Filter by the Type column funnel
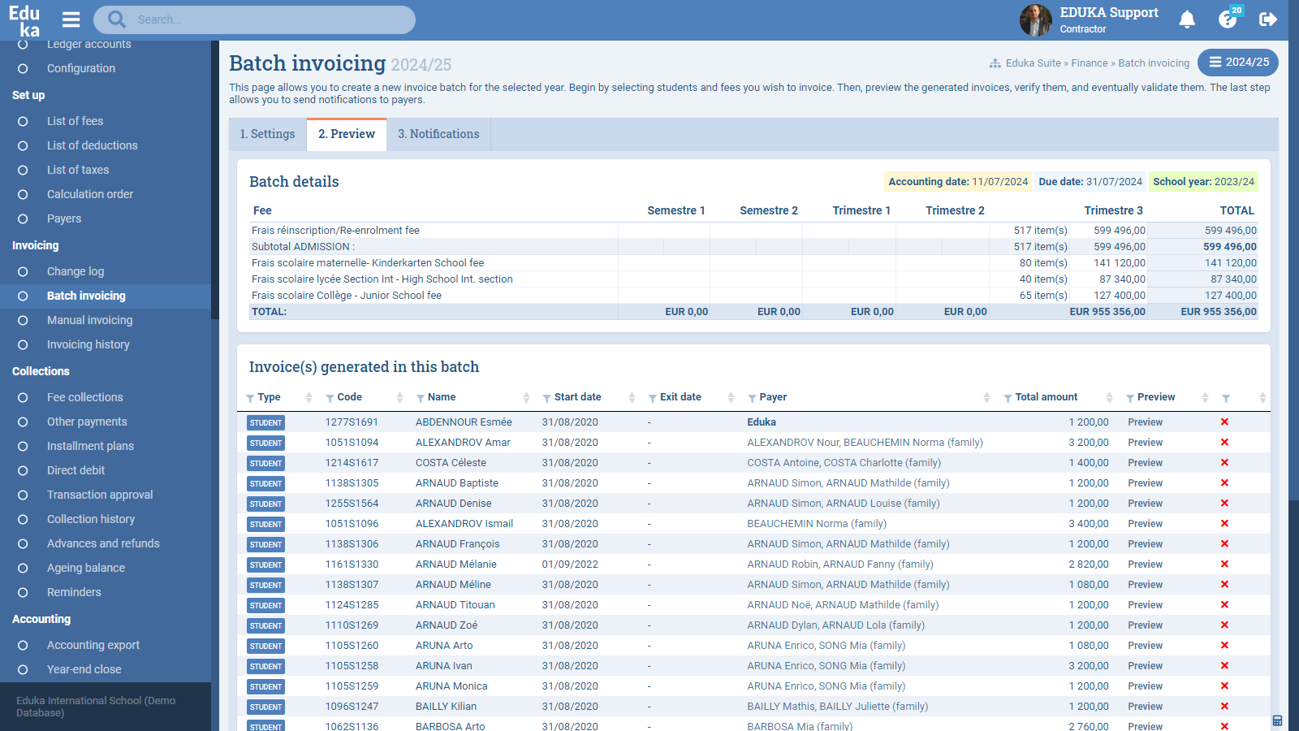The width and height of the screenshot is (1299, 731). [250, 398]
